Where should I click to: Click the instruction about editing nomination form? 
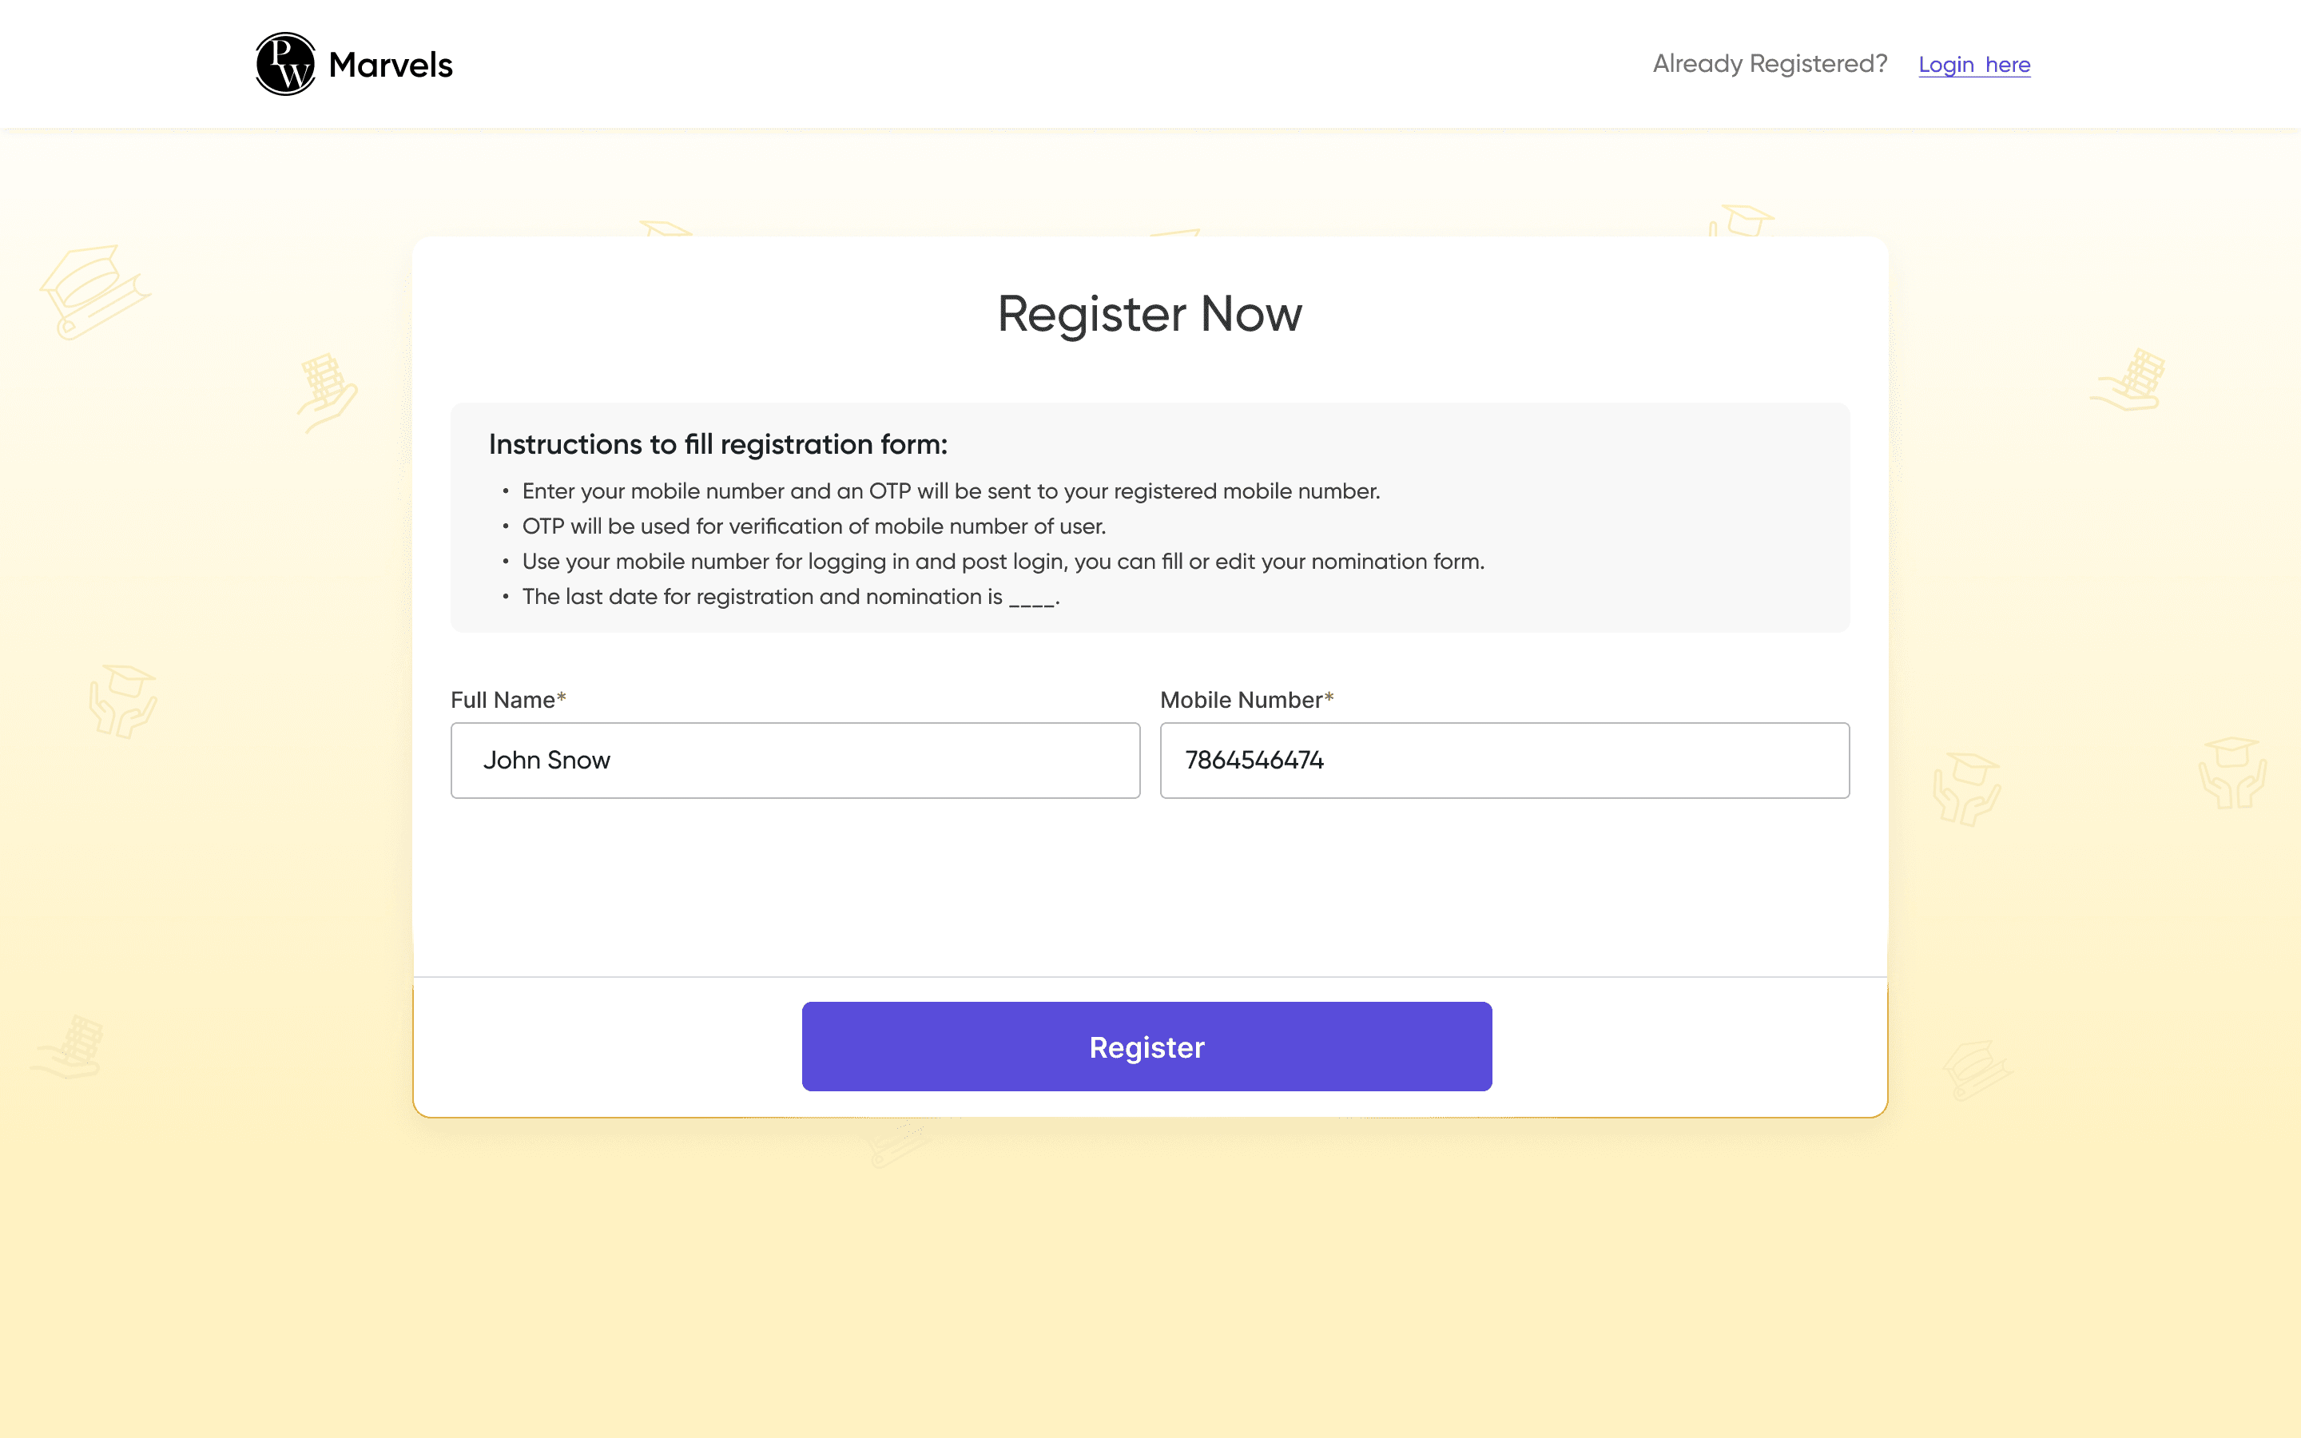(x=1003, y=561)
